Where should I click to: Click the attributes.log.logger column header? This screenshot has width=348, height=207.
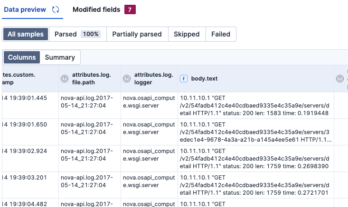click(153, 79)
